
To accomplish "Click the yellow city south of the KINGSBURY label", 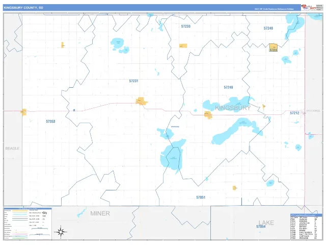I will click(208, 115).
